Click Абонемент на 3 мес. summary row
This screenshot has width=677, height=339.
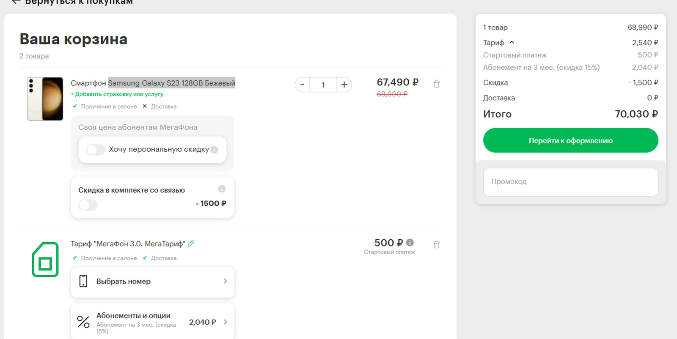click(x=571, y=67)
